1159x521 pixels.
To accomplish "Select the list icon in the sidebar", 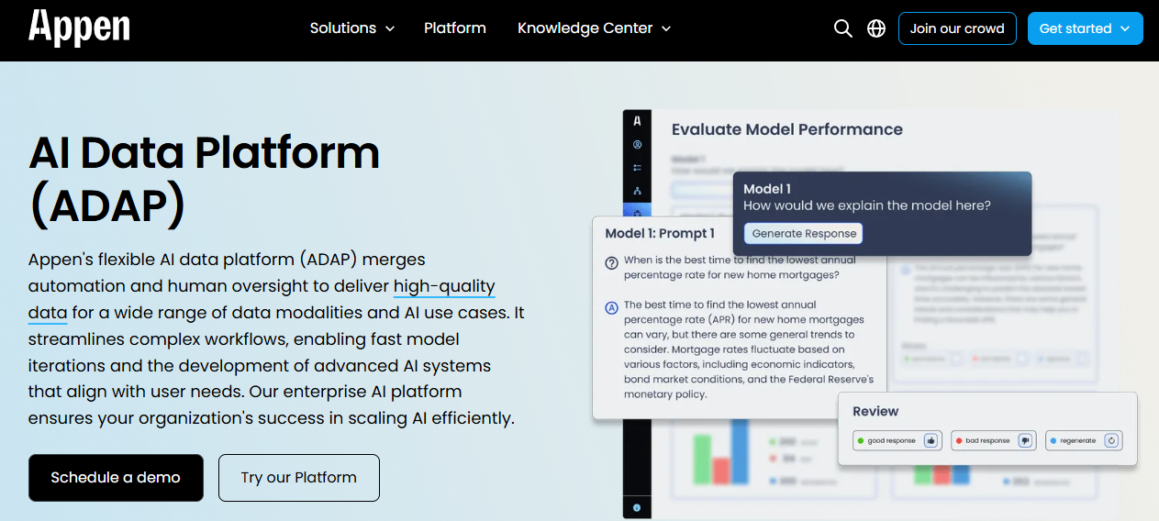I will (637, 168).
